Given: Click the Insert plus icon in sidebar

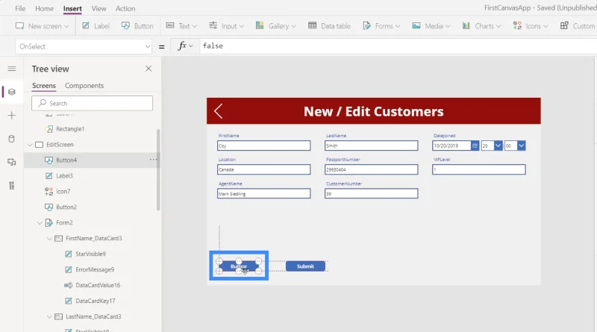Looking at the screenshot, I should pos(12,116).
